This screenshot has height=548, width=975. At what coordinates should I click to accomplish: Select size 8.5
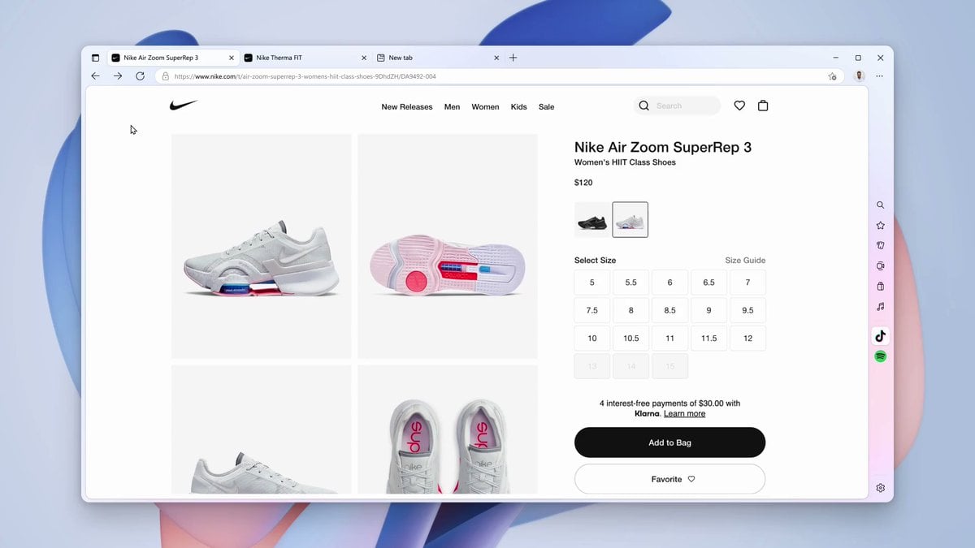point(669,310)
